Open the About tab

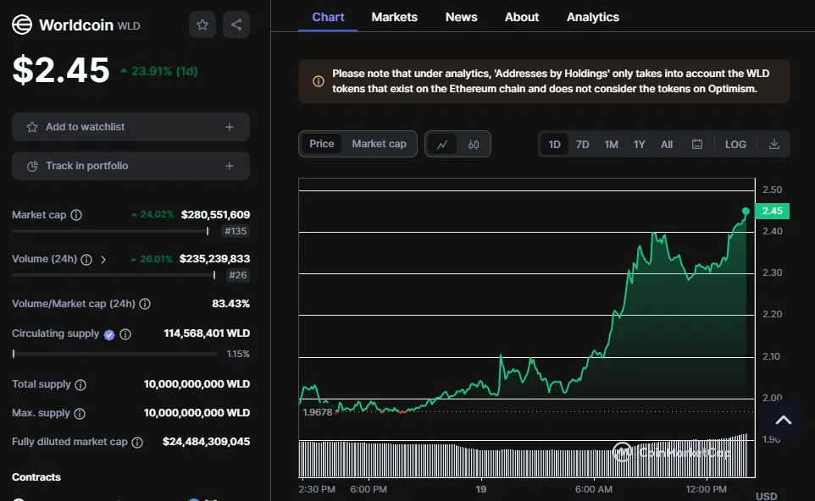click(x=522, y=17)
